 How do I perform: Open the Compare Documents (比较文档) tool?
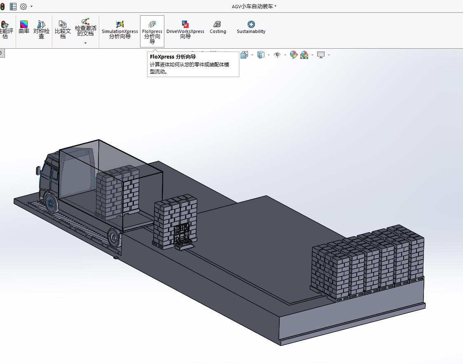coord(63,30)
